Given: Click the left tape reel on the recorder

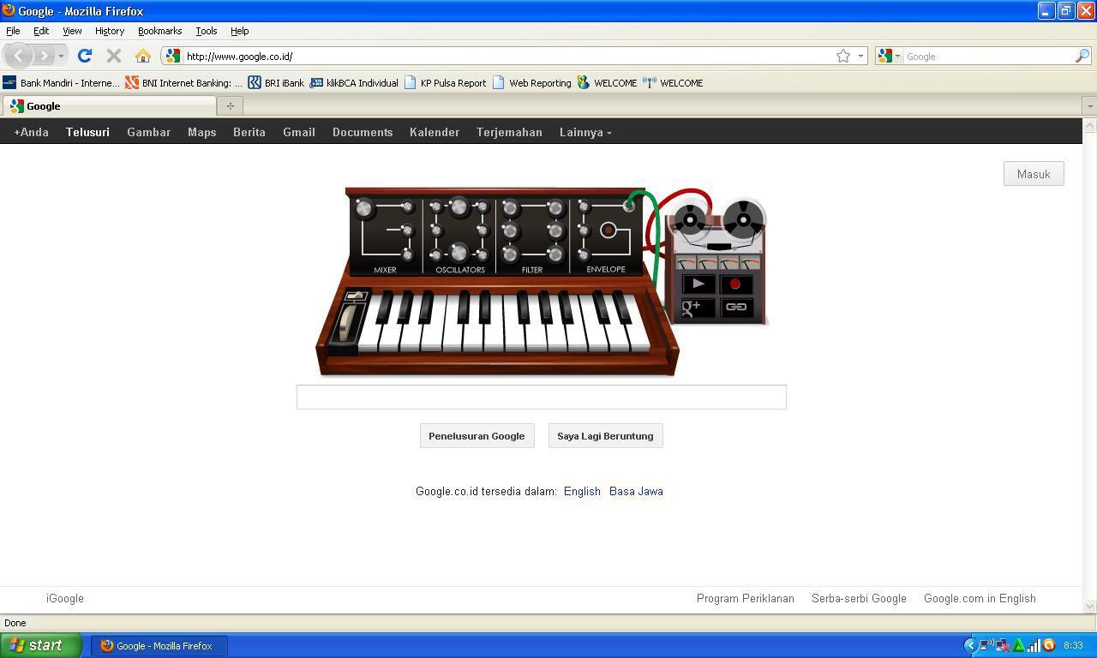Looking at the screenshot, I should (x=691, y=220).
